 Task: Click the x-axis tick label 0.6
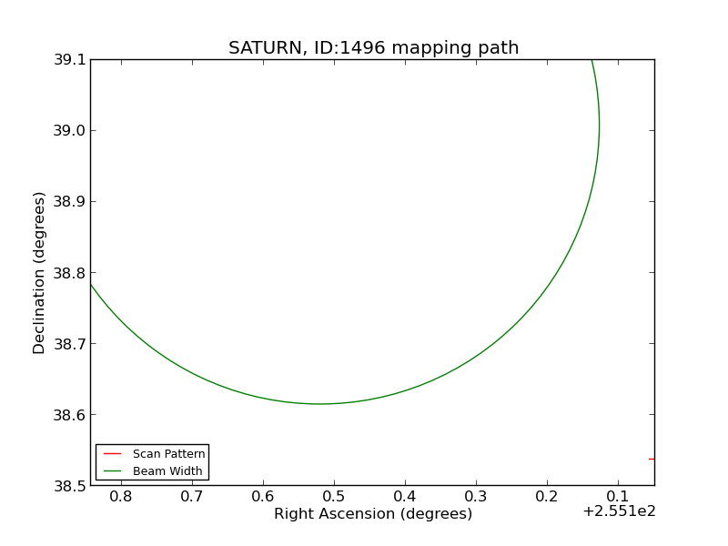263,497
